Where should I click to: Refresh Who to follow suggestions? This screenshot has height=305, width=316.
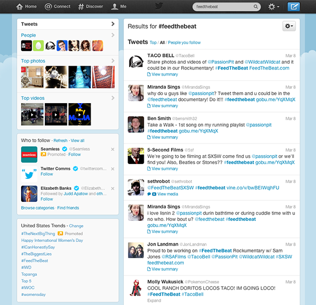(x=61, y=140)
